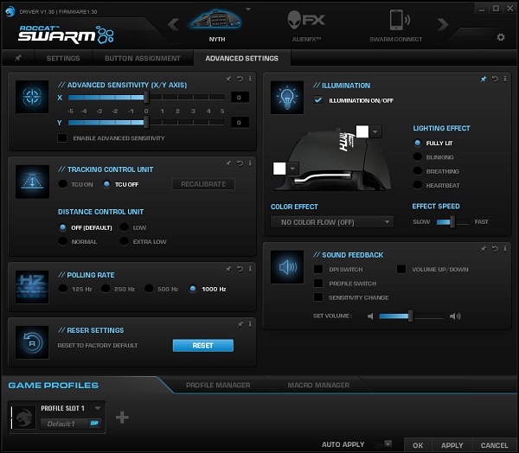Click the X axis sensitivity slider handle
519x453 pixels.
click(x=146, y=98)
